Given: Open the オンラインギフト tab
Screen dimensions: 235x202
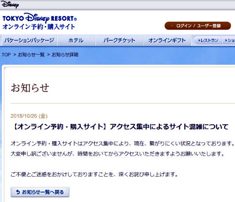Looking at the screenshot, I should (167, 40).
